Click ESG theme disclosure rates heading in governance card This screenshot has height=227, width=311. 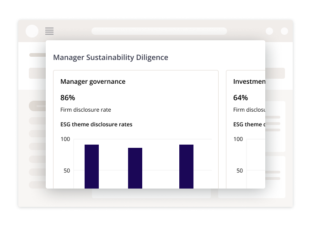96,124
